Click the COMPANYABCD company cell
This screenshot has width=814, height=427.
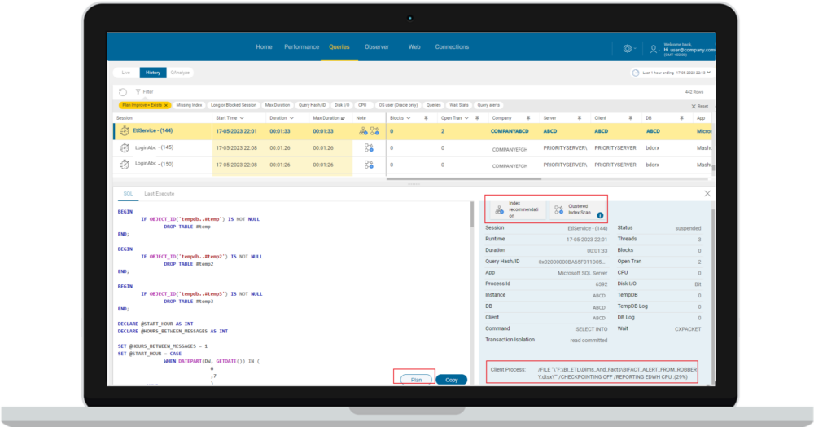[x=510, y=131]
